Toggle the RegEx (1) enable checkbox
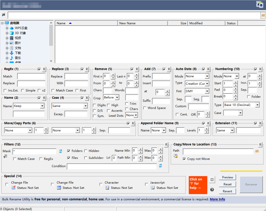This screenshot has height=211, width=266. click(x=39, y=69)
